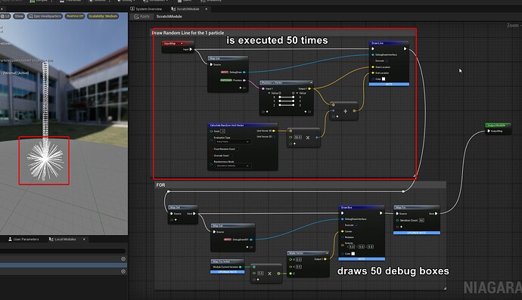Open the Draw Line Color swatch
This screenshot has height=300, width=522.
pyautogui.click(x=384, y=79)
